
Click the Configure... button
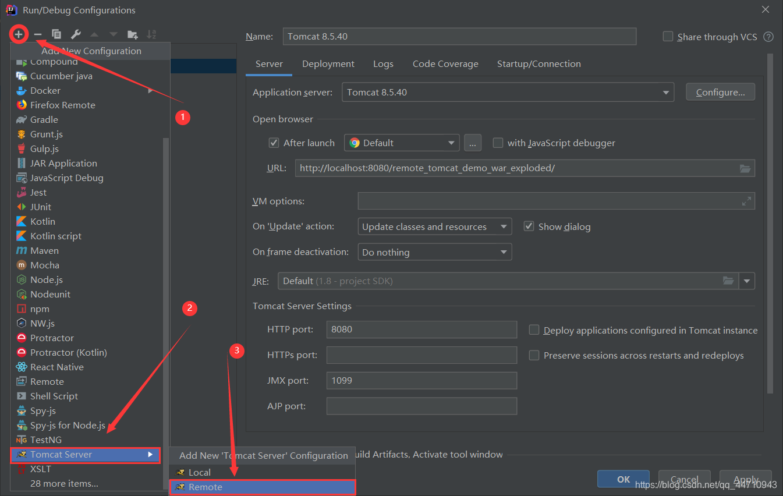pyautogui.click(x=721, y=92)
